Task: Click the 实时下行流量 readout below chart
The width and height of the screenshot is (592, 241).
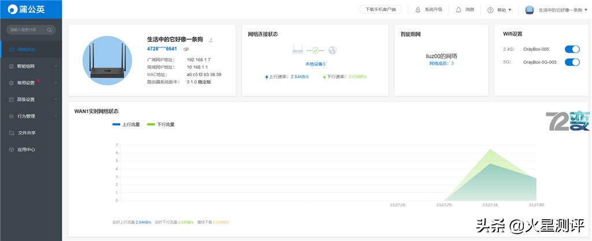Action: pyautogui.click(x=174, y=223)
